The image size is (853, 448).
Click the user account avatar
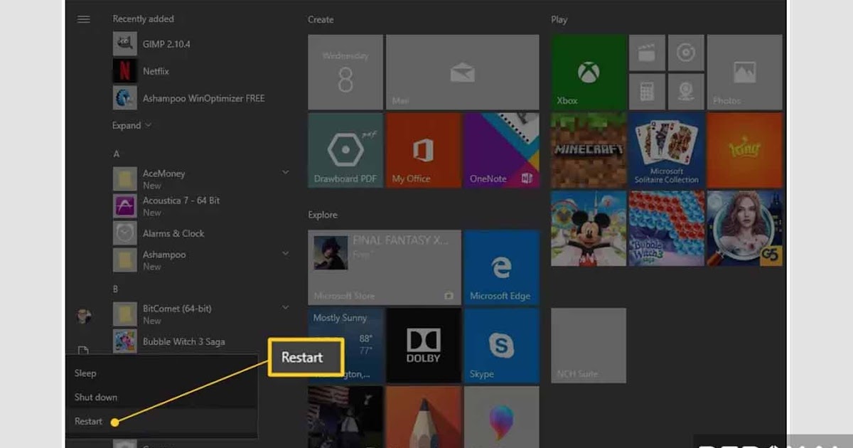(x=84, y=316)
